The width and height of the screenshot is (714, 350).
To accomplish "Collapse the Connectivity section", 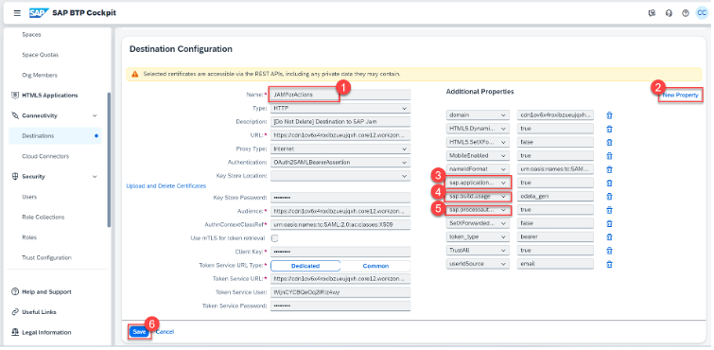I will coord(95,115).
